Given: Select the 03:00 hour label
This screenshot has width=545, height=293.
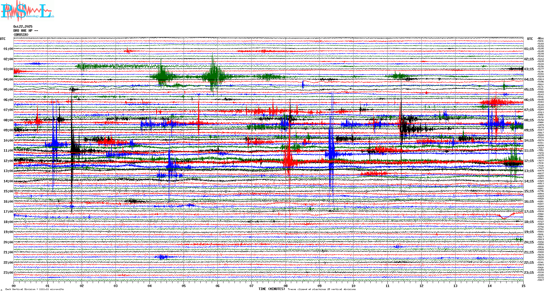Looking at the screenshot, I should point(8,69).
